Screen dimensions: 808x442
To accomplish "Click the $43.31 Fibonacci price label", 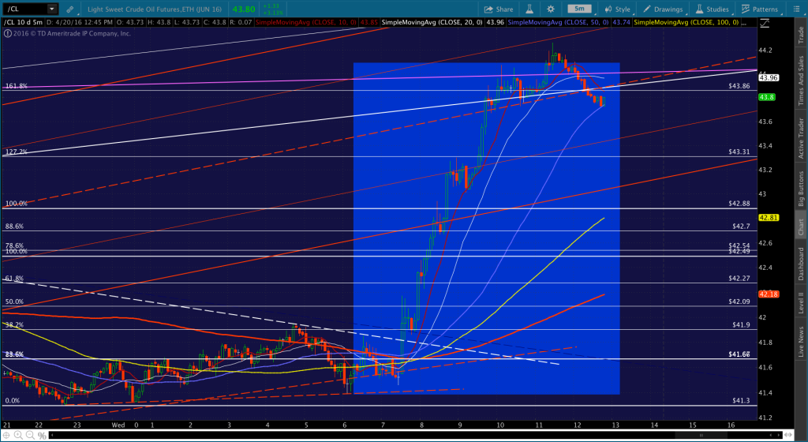I will (x=739, y=152).
